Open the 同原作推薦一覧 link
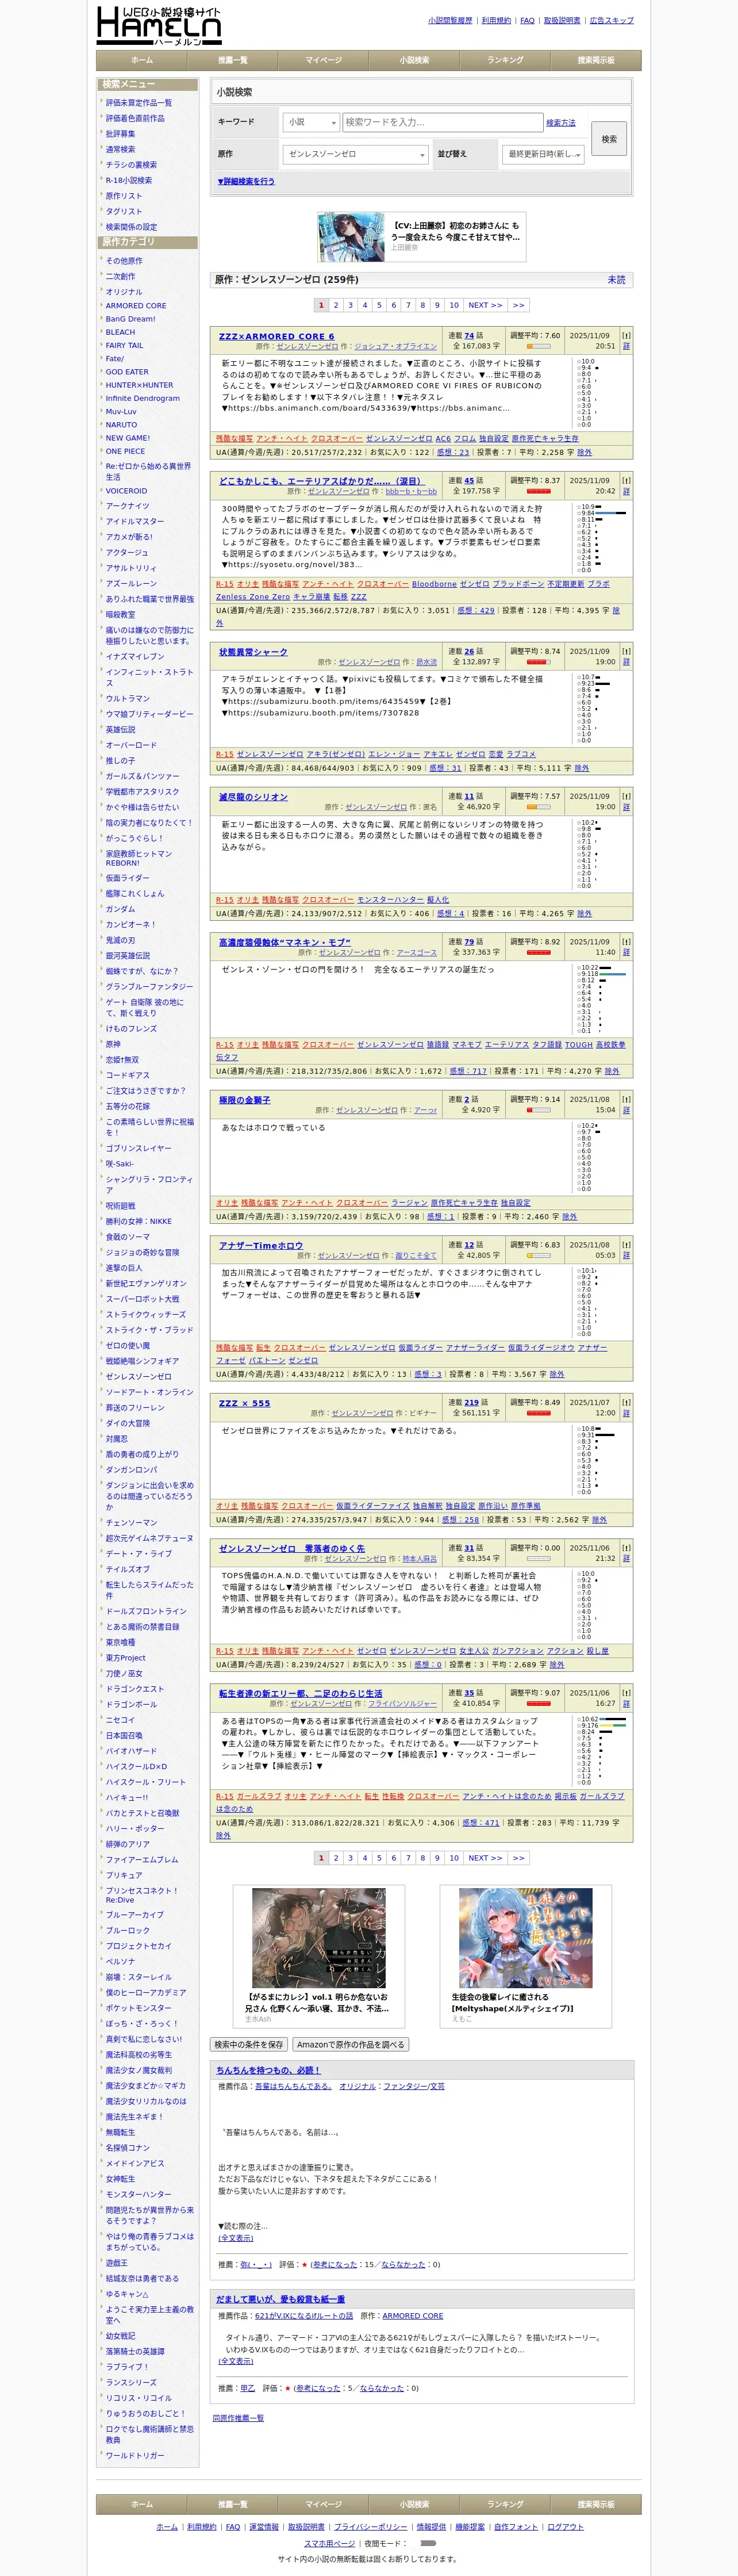 tap(238, 2418)
